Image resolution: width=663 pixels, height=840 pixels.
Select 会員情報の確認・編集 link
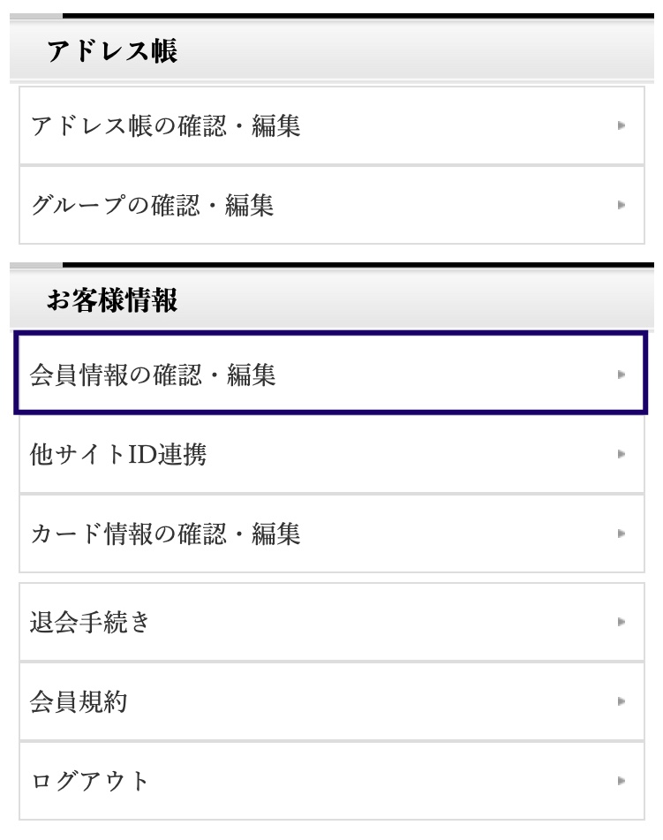331,374
